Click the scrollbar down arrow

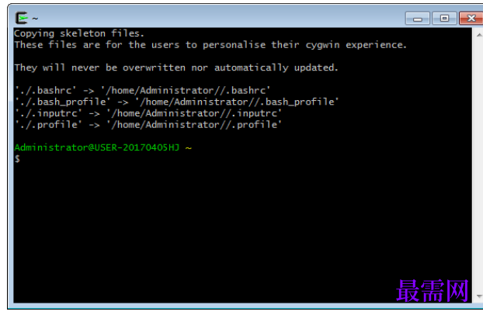pyautogui.click(x=479, y=296)
